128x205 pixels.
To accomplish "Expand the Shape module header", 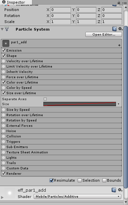I will click(x=61, y=56).
